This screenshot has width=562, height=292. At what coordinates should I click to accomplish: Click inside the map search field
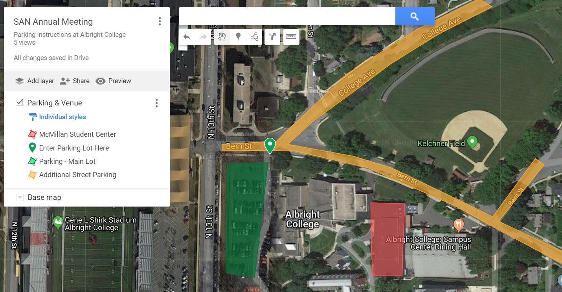287,16
